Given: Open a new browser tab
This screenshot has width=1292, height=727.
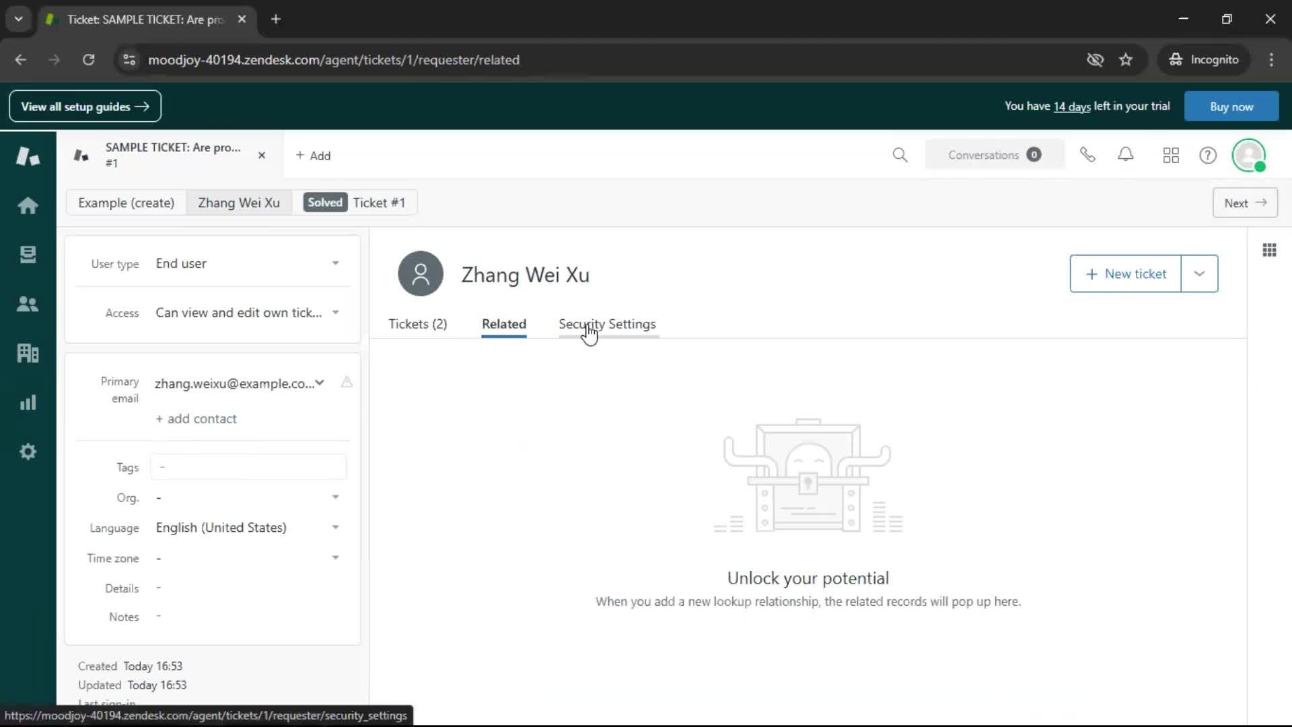Looking at the screenshot, I should [x=276, y=20].
